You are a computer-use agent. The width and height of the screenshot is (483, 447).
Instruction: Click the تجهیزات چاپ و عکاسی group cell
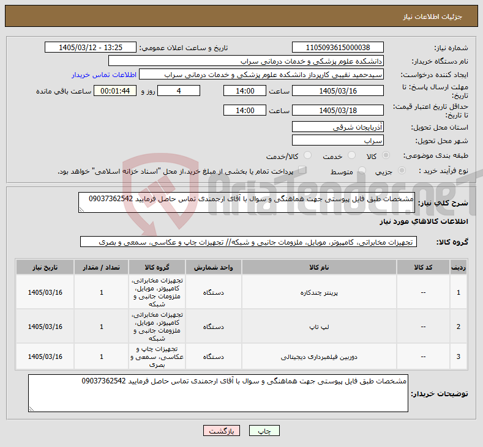[x=157, y=357]
